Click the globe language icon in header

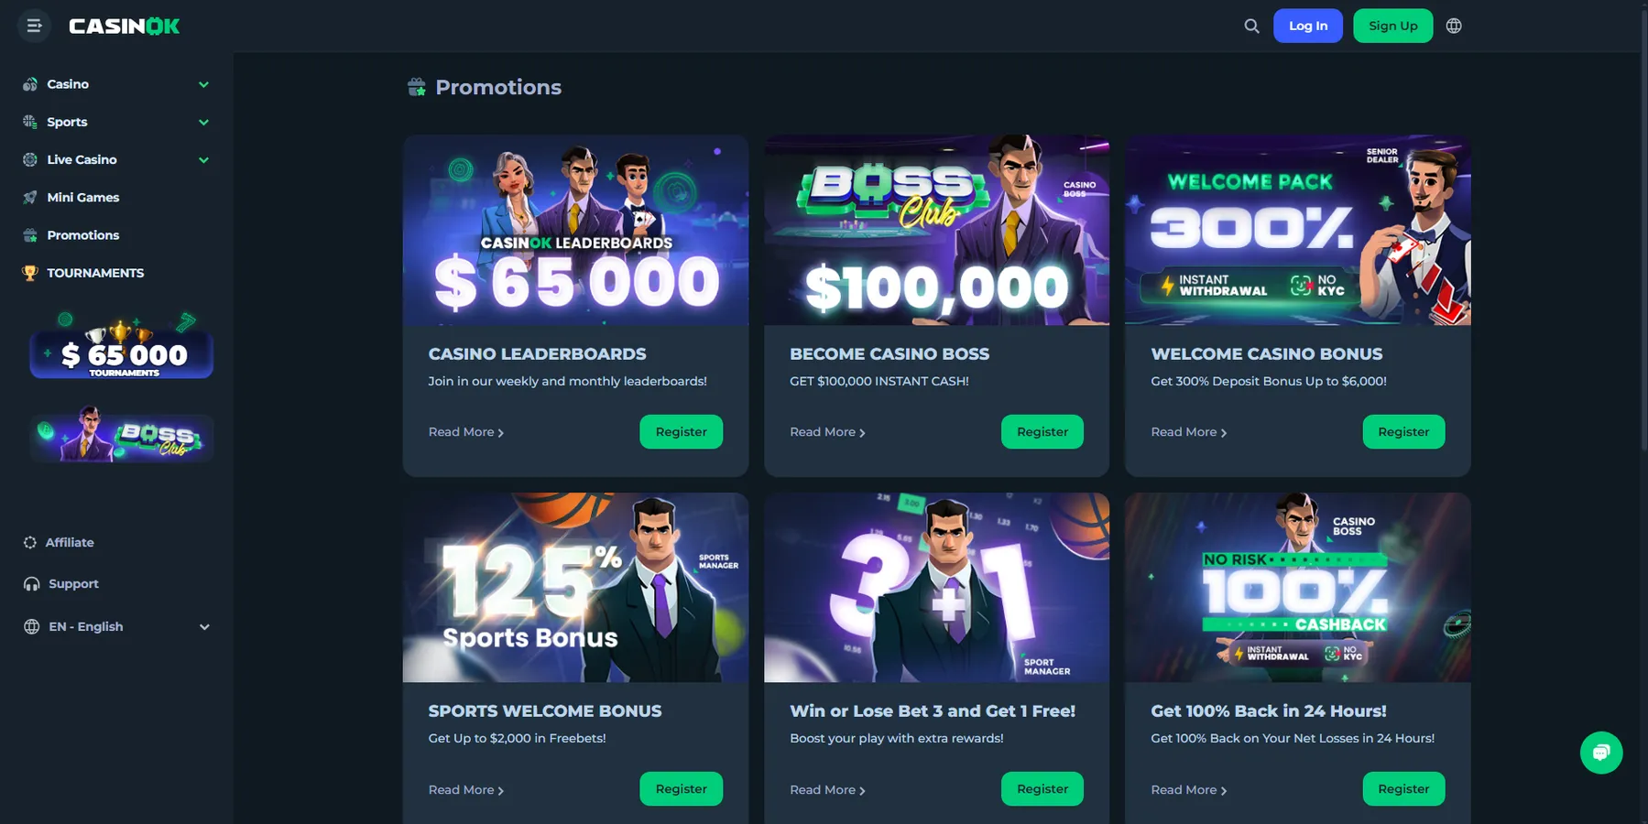click(1454, 26)
